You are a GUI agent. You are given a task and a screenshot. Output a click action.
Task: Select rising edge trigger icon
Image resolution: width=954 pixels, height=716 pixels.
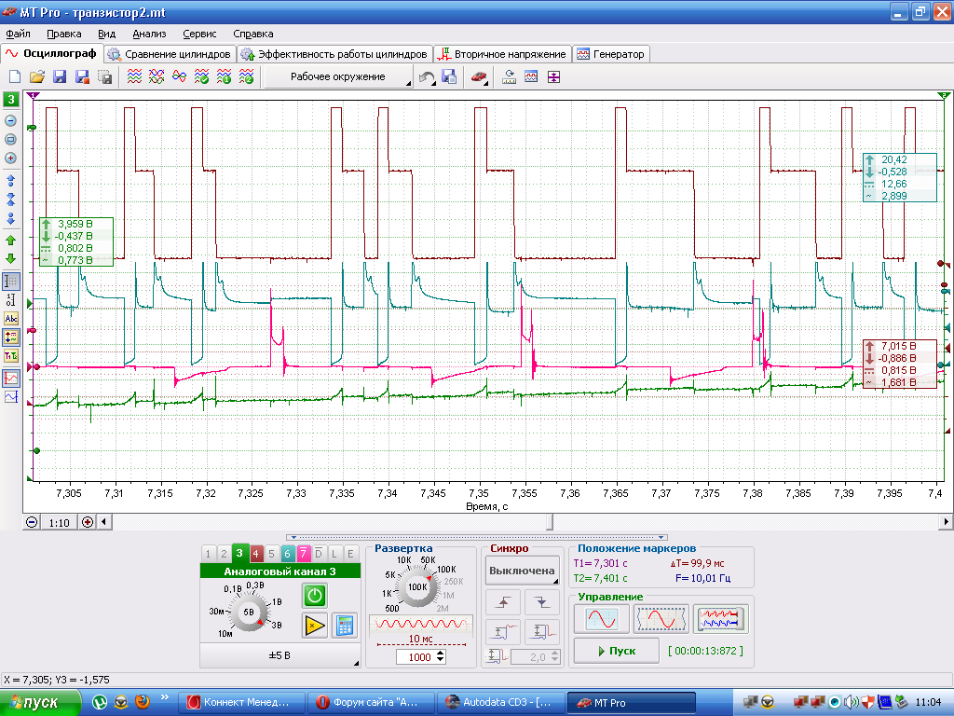[503, 603]
